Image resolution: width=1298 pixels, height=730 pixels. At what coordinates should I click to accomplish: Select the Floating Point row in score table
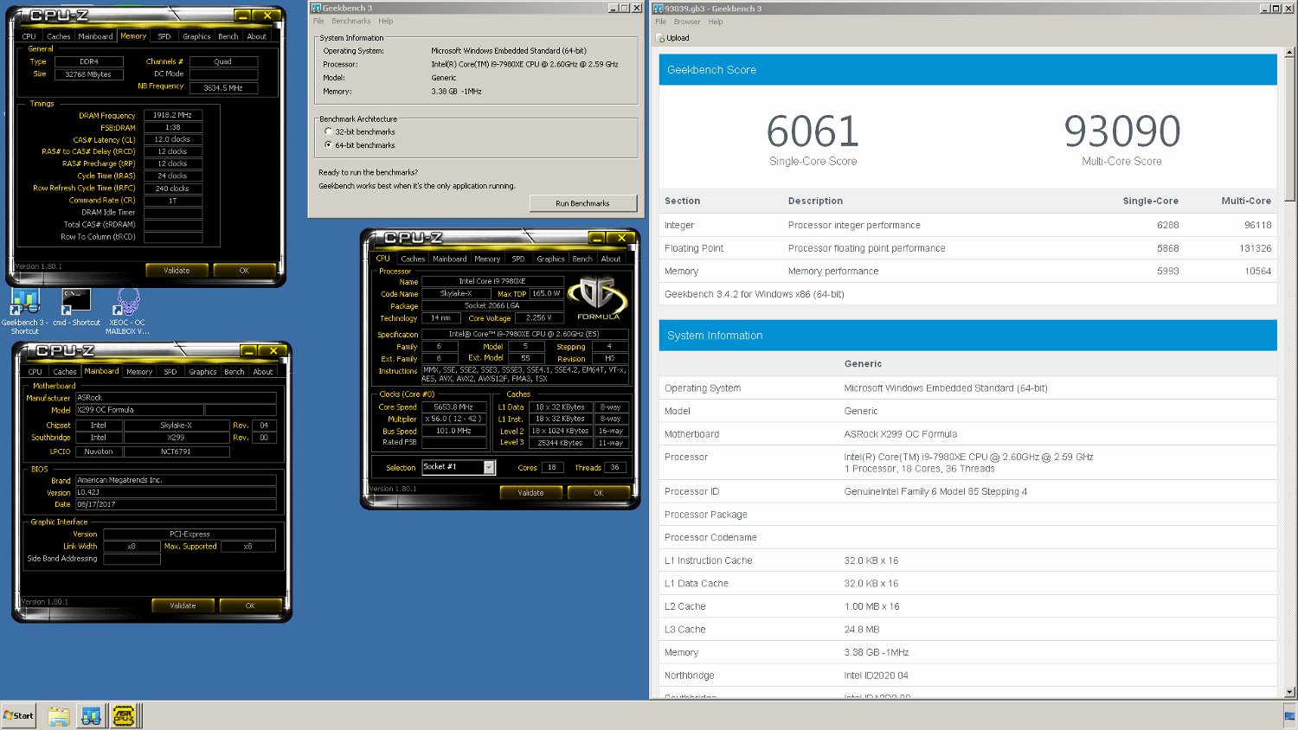click(967, 248)
